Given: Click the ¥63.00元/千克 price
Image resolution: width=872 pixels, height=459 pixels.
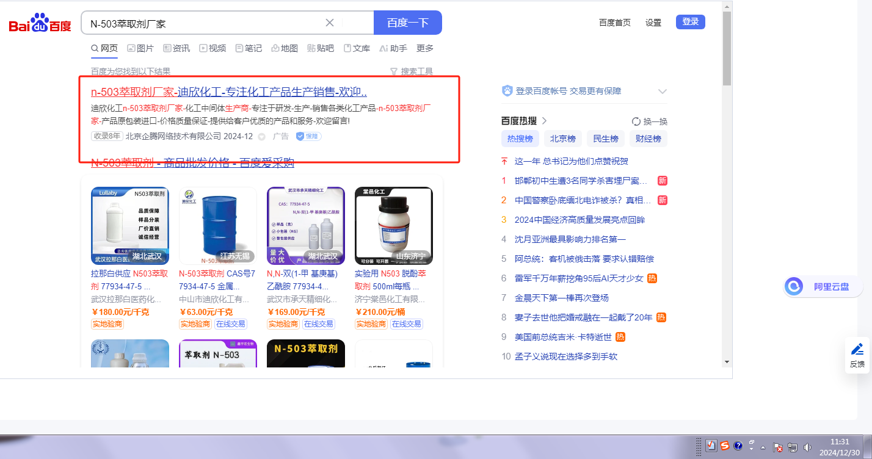Looking at the screenshot, I should pos(206,312).
